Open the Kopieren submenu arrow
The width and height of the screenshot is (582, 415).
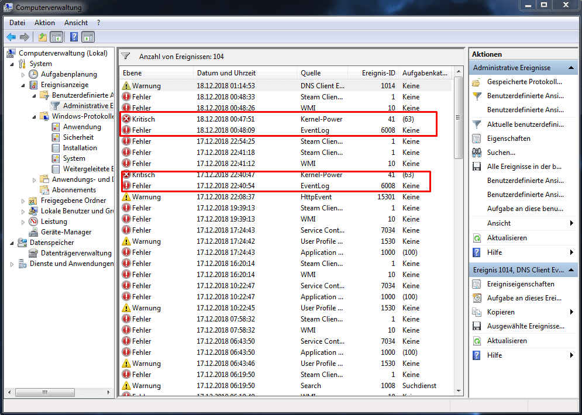point(571,312)
